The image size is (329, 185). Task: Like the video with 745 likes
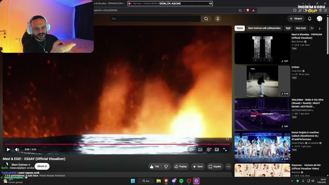click(x=154, y=166)
